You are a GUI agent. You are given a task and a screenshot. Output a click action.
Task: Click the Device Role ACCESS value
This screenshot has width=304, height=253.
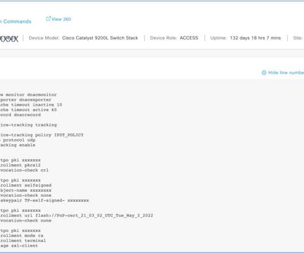189,38
